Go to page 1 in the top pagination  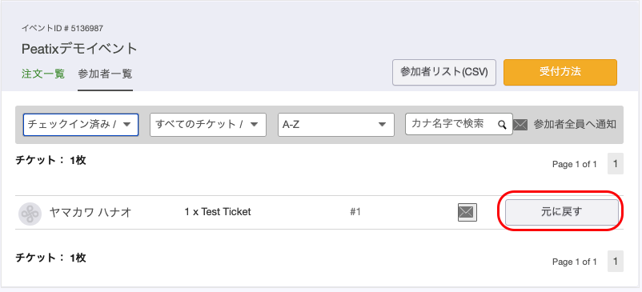[x=615, y=164]
